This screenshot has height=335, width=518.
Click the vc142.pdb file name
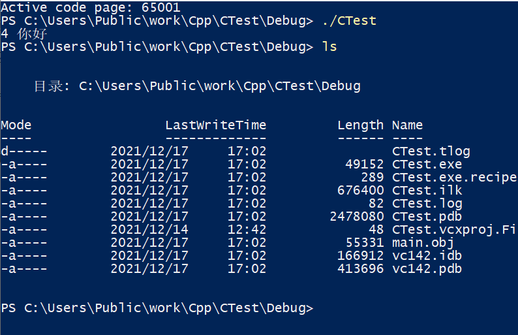coord(427,269)
